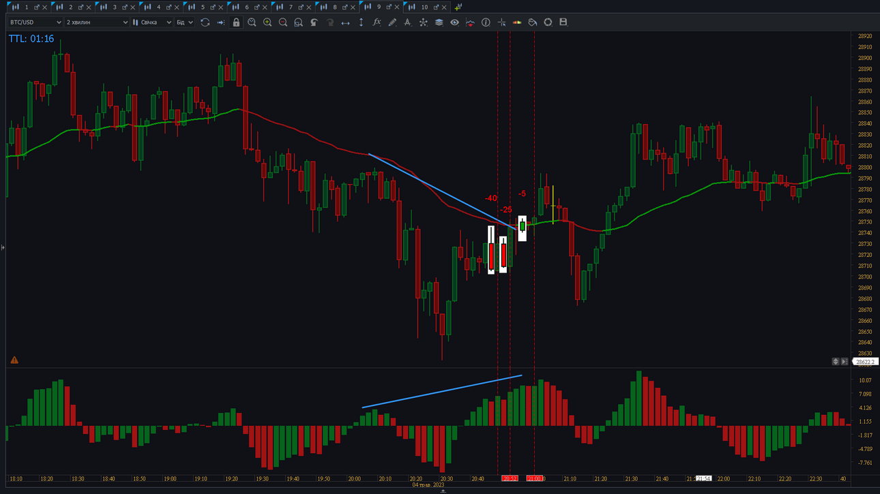Zoom out of the chart
The height and width of the screenshot is (494, 880).
click(x=283, y=22)
